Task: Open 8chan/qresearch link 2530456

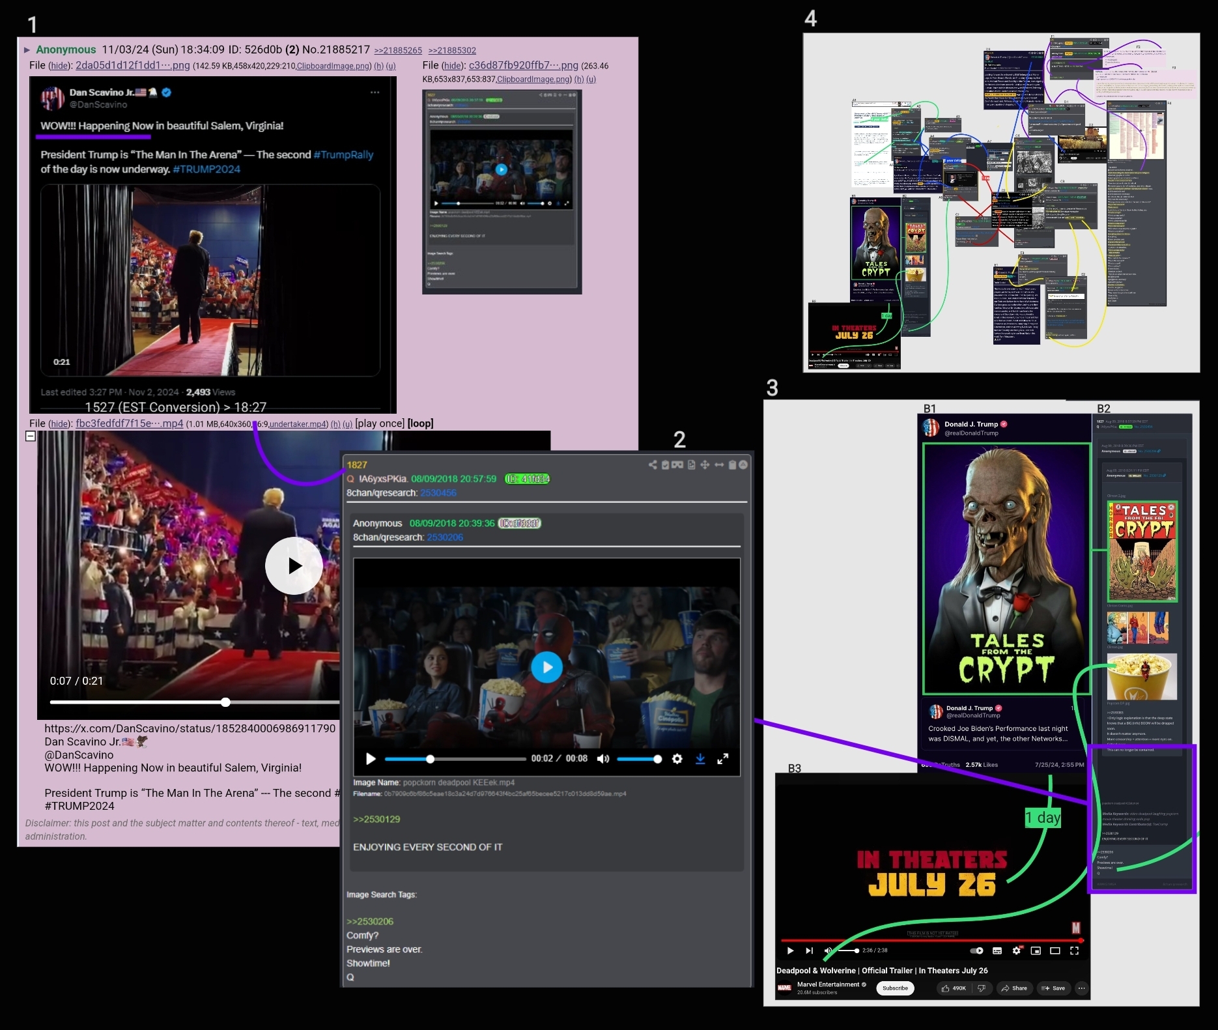Action: pos(438,493)
